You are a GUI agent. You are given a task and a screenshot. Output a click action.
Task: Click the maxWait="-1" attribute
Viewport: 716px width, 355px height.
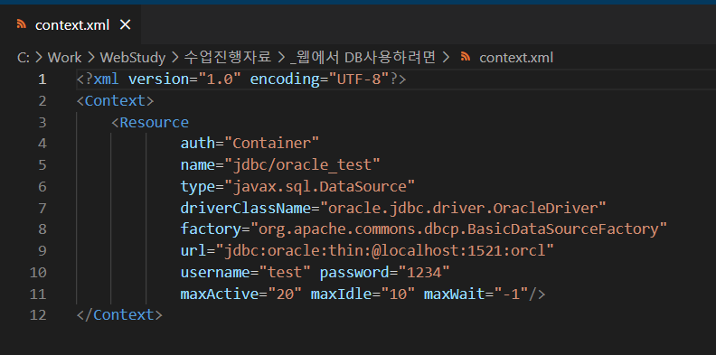(476, 294)
